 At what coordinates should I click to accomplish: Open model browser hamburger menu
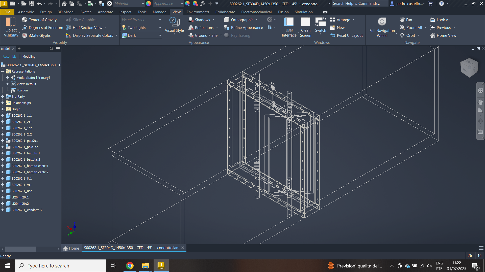pyautogui.click(x=58, y=49)
